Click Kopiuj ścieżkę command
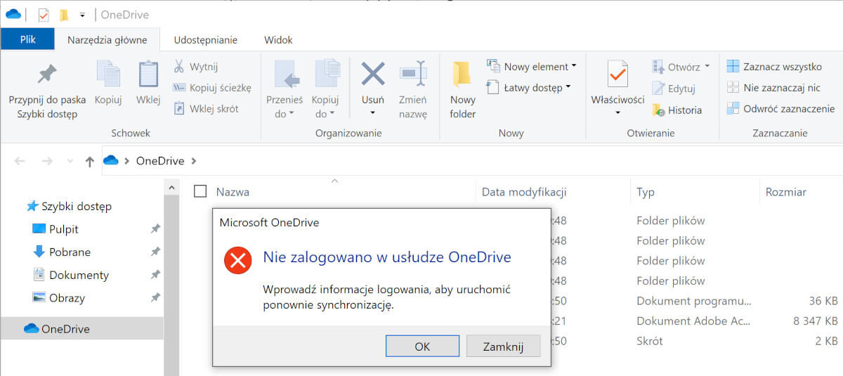 coord(211,88)
